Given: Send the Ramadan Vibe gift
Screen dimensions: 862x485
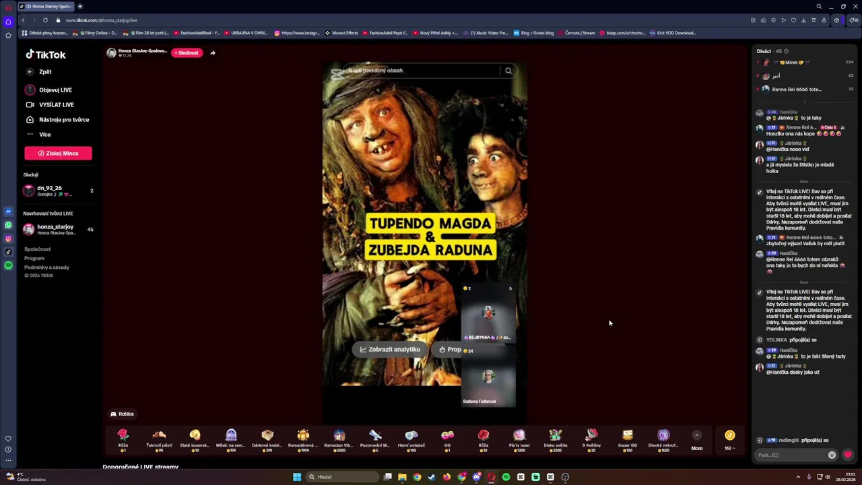Looking at the screenshot, I should pyautogui.click(x=339, y=439).
